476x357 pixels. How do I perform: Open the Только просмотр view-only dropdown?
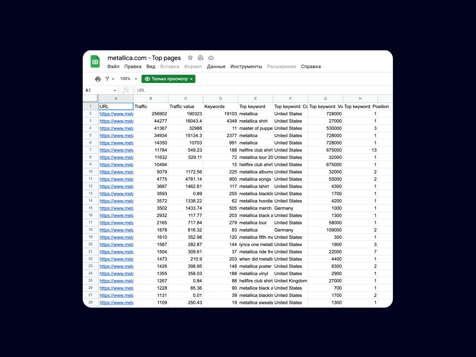pyautogui.click(x=168, y=79)
